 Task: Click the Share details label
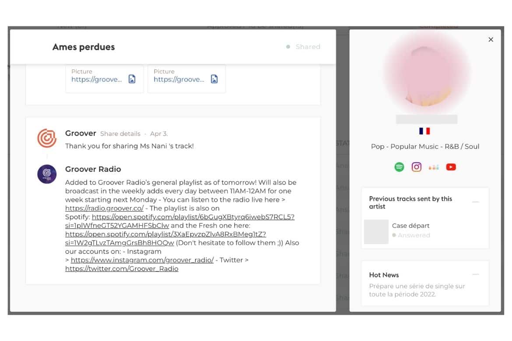[120, 134]
